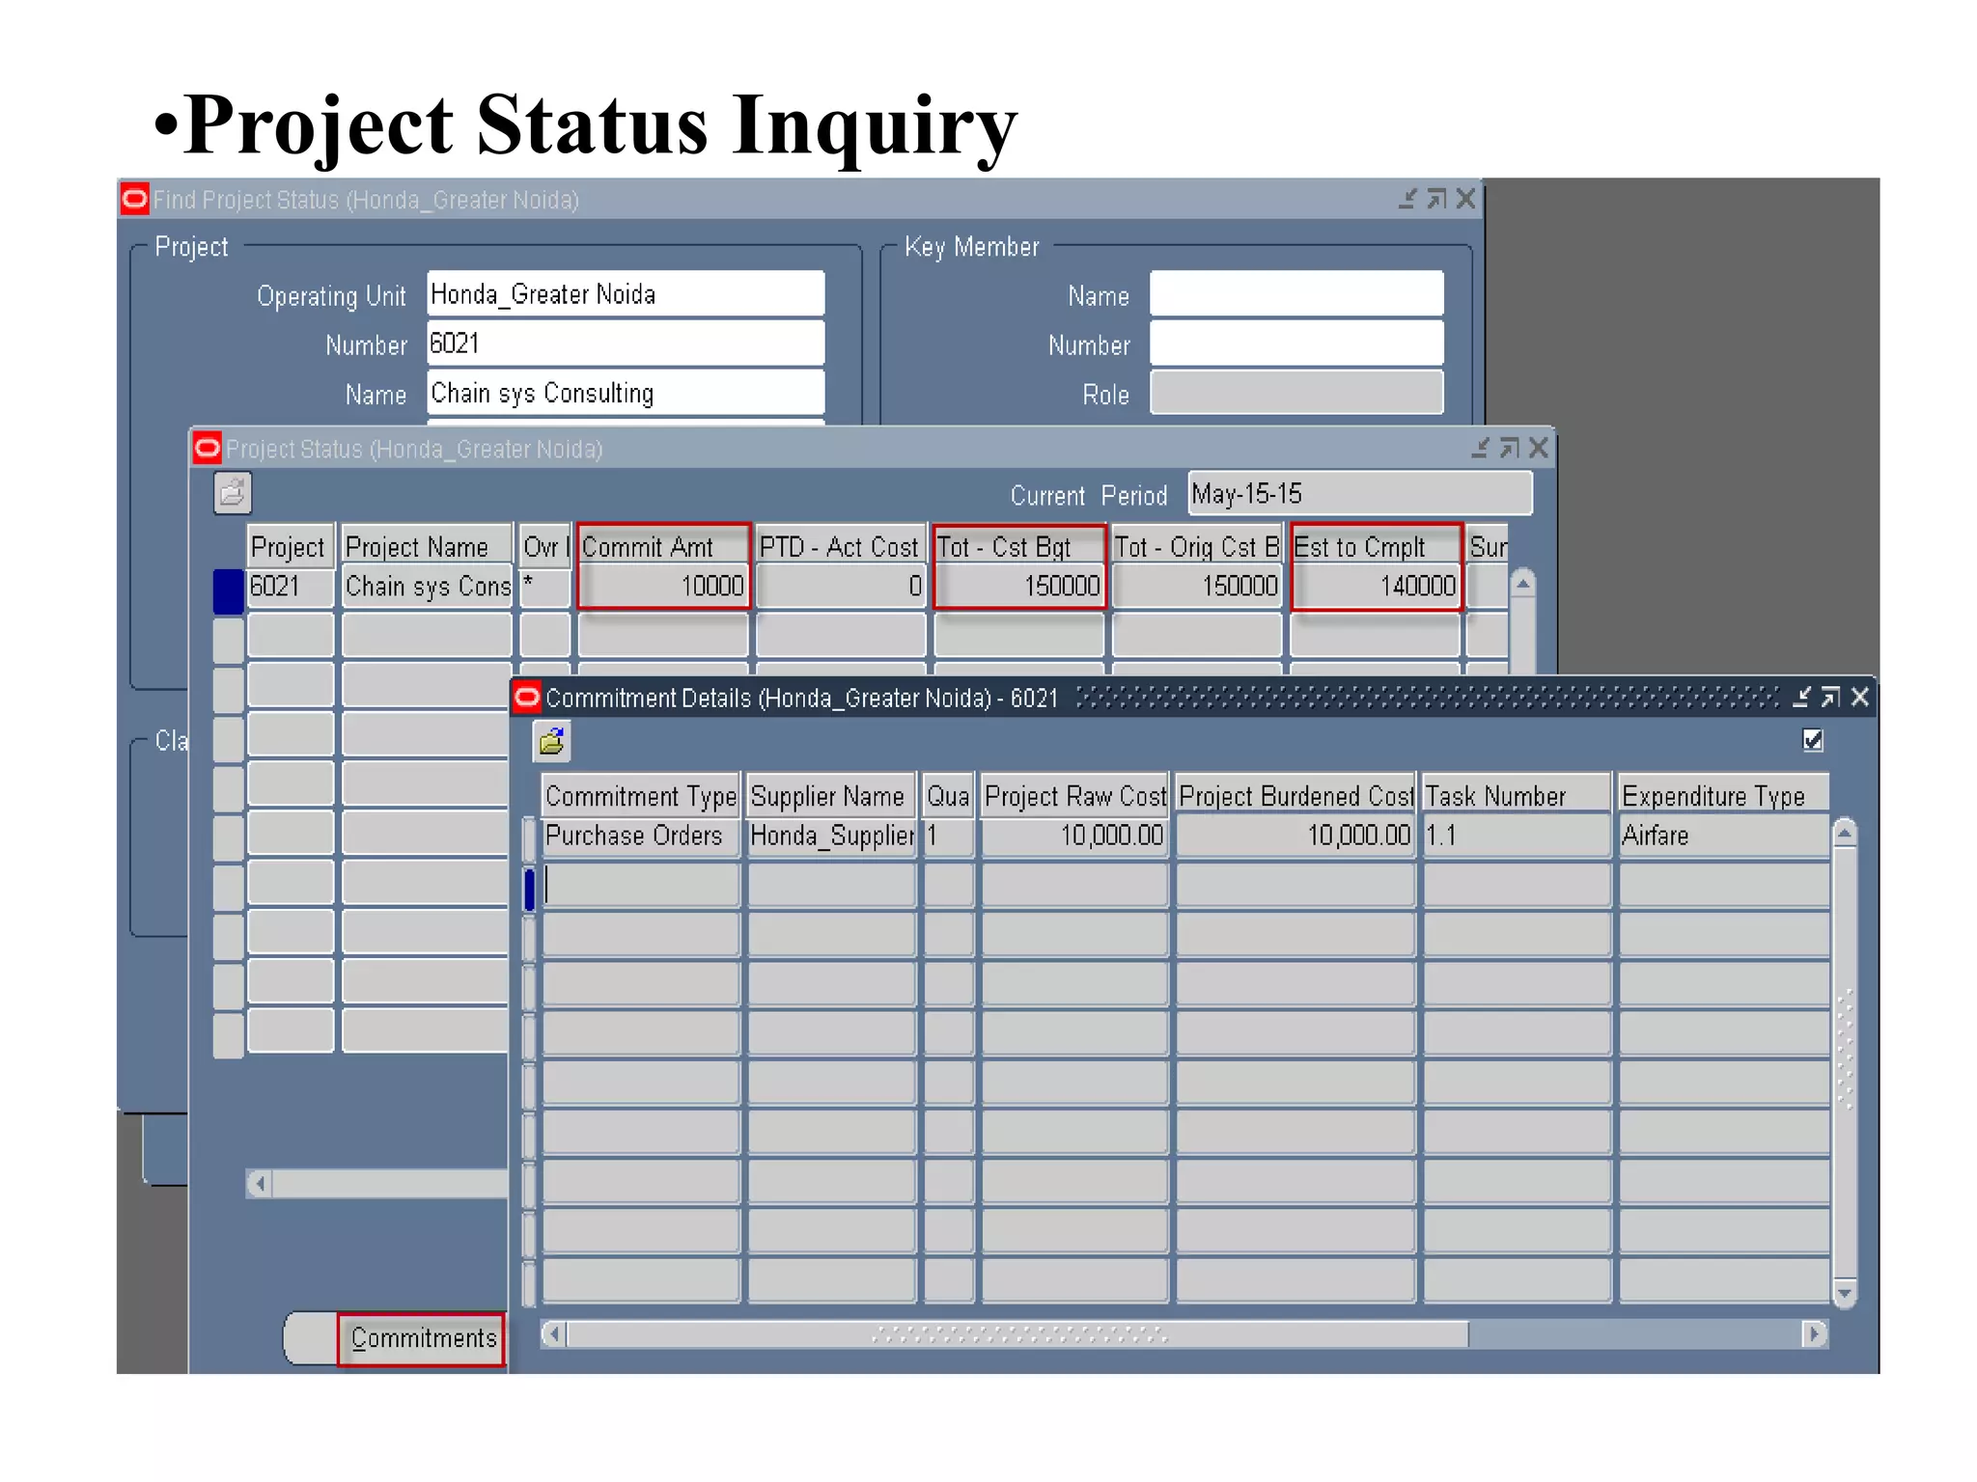This screenshot has height=1482, width=1977.
Task: Click the Est to Cmplt value 140000
Action: click(1375, 586)
